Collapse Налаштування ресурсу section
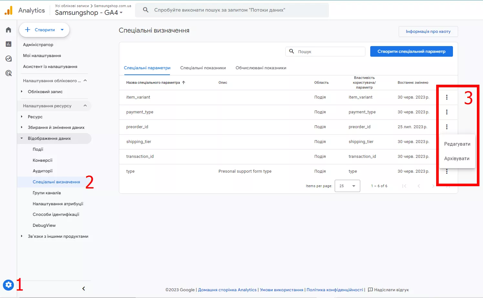 [x=85, y=106]
